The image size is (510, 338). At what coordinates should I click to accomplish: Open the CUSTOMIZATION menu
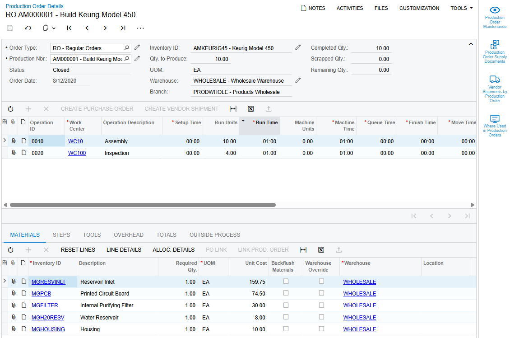[x=419, y=8]
